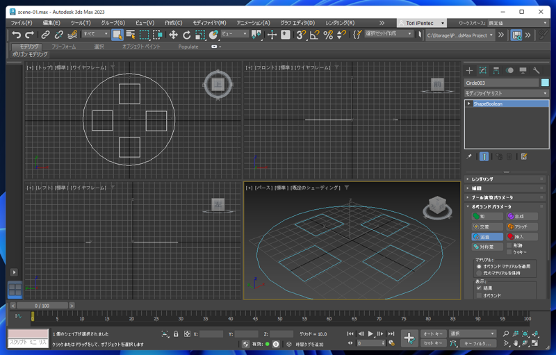The width and height of the screenshot is (556, 355).
Task: Open the モディファイヤ(M) menu
Action: tap(209, 23)
